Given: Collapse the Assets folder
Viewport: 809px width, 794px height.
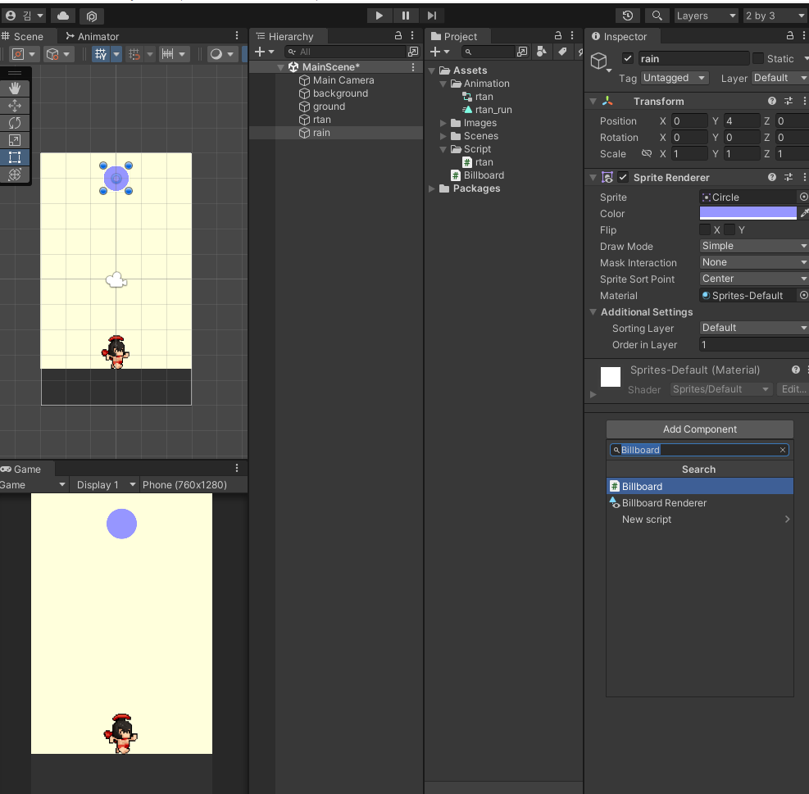Looking at the screenshot, I should tap(432, 70).
